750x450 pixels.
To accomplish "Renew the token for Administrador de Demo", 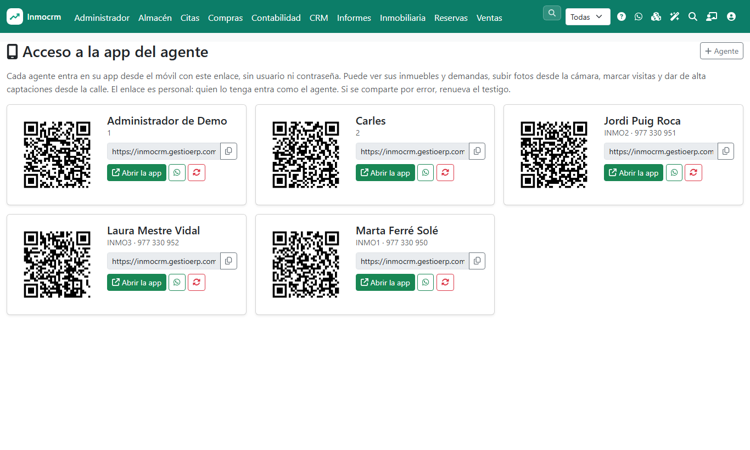I will tap(197, 173).
